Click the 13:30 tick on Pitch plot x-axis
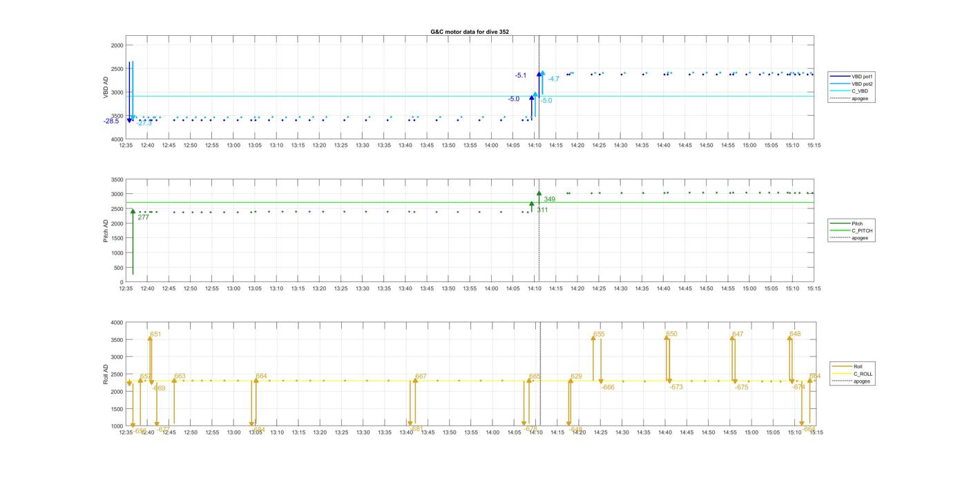The height and width of the screenshot is (478, 967). coord(362,288)
